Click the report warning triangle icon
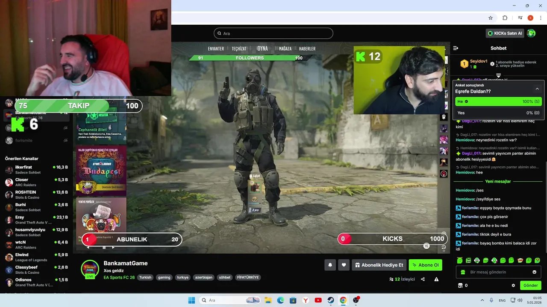The image size is (547, 307). tap(436, 279)
